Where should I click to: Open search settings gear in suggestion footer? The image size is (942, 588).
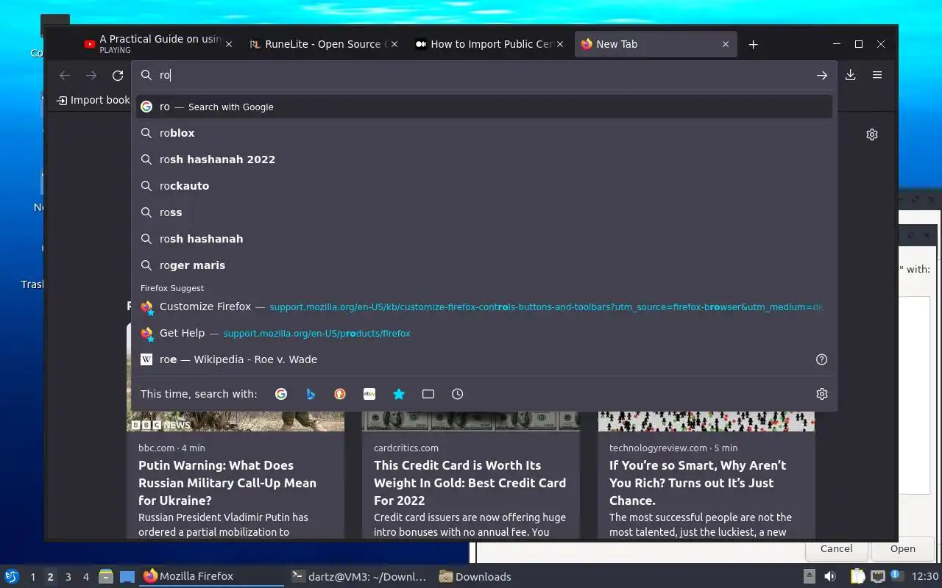pyautogui.click(x=822, y=394)
